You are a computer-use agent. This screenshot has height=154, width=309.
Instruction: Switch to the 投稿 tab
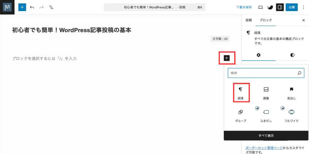pos(249,20)
